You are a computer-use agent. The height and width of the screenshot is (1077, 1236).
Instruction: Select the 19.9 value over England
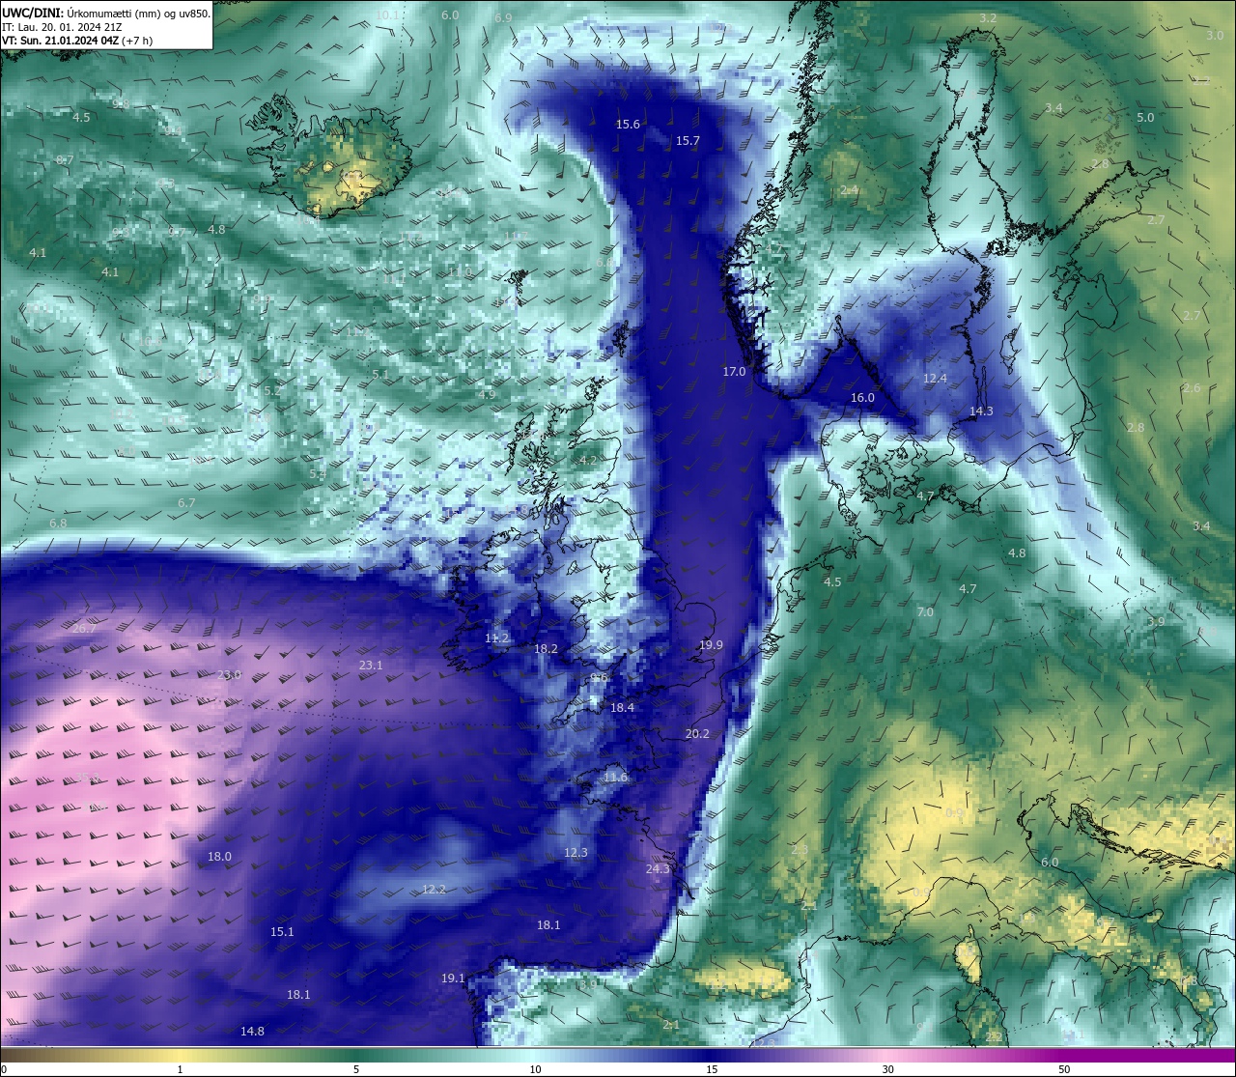pos(711,645)
